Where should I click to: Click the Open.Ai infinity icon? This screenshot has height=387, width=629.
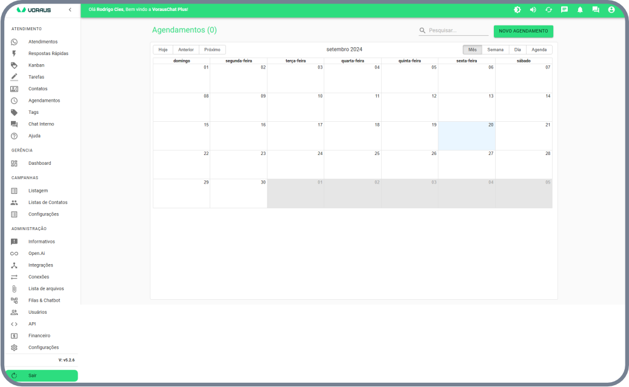14,254
